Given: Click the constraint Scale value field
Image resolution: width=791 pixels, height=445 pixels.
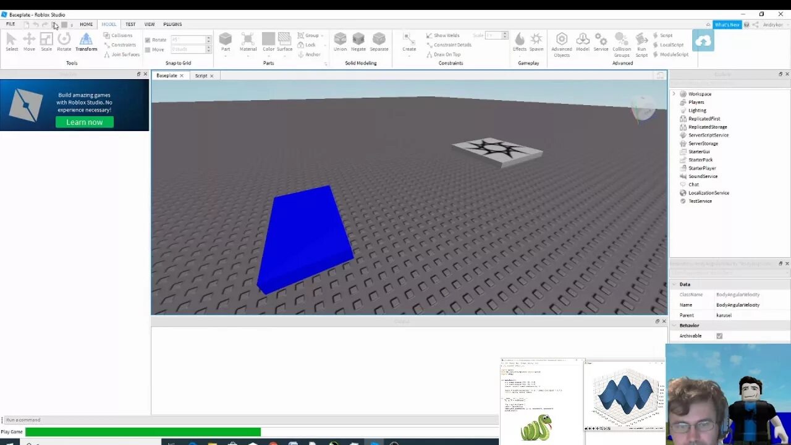Looking at the screenshot, I should pos(494,35).
